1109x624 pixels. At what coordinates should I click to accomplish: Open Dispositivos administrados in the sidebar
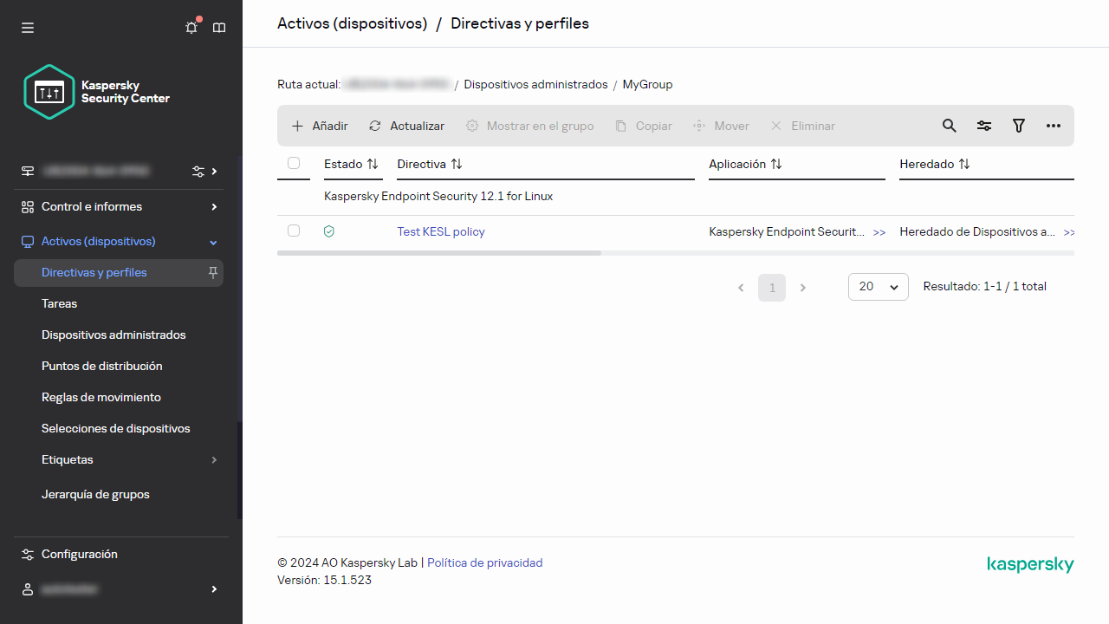pos(113,335)
